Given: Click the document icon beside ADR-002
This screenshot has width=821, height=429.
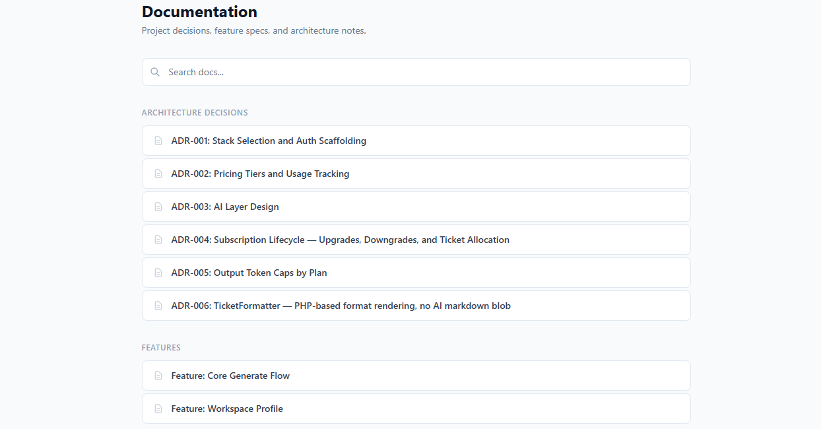Looking at the screenshot, I should [158, 174].
